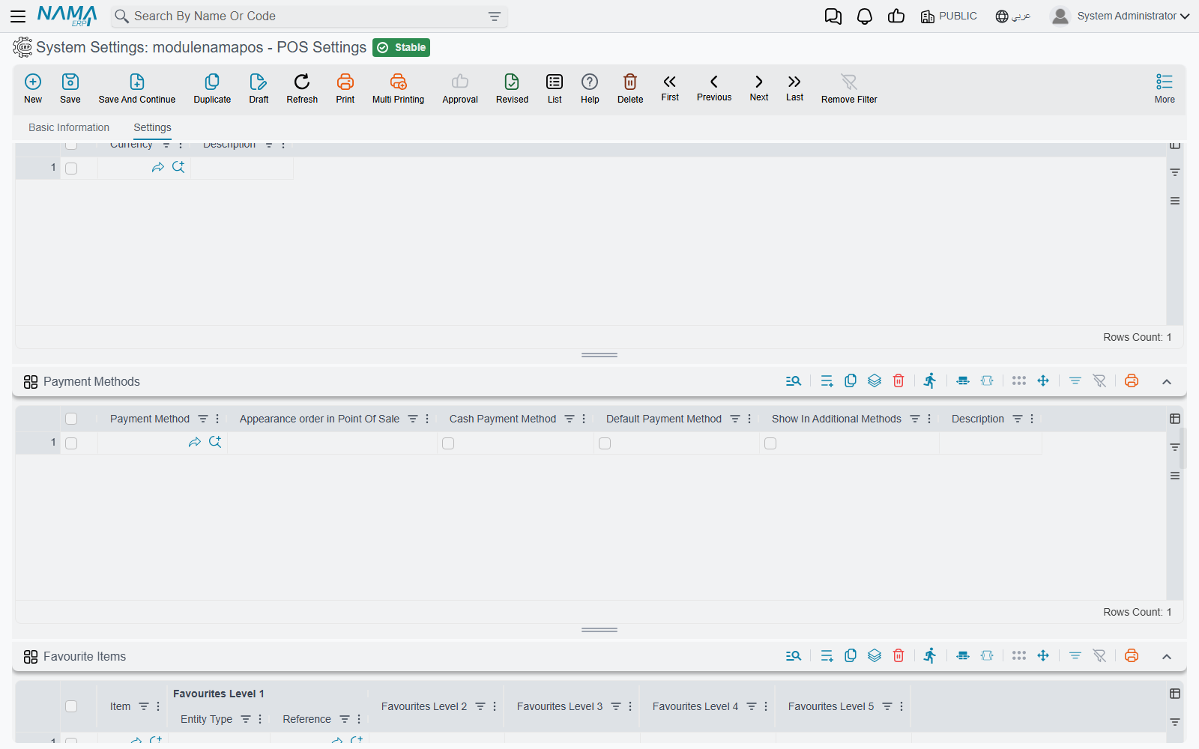Print the current record
The image size is (1199, 749).
point(345,88)
